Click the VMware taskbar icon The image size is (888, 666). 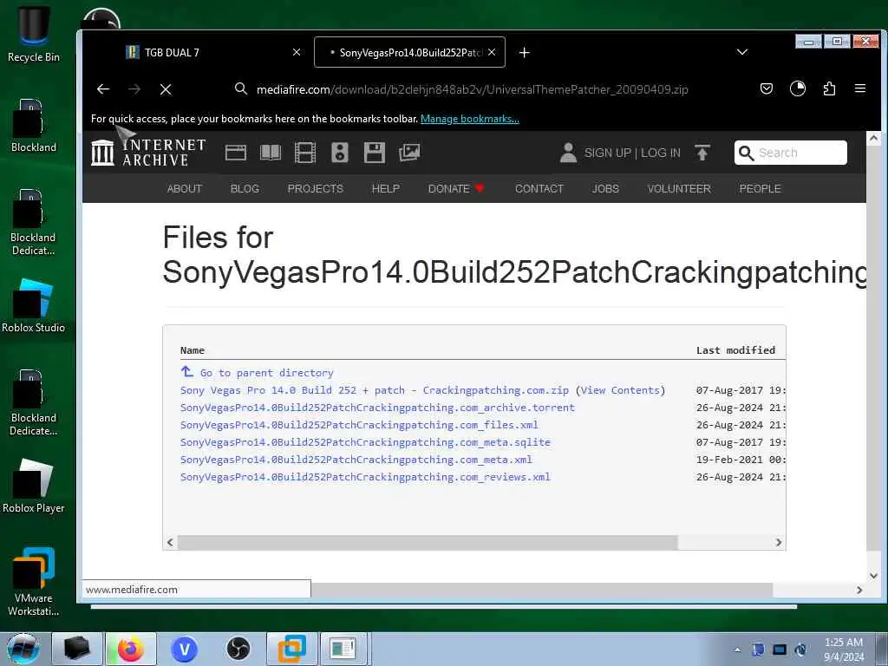pos(292,649)
